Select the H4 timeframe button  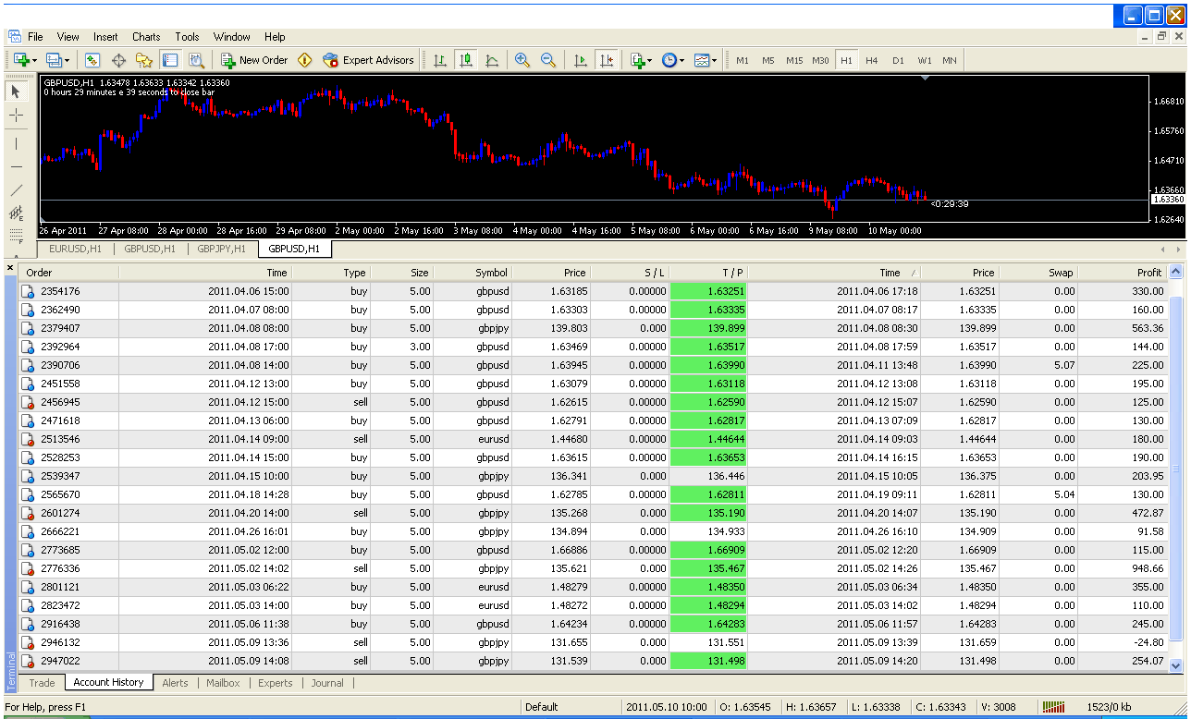point(872,60)
